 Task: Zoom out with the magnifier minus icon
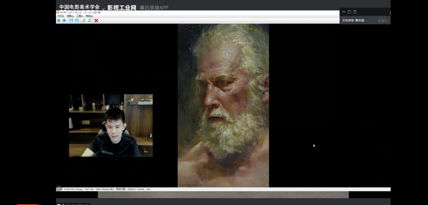coord(90,21)
